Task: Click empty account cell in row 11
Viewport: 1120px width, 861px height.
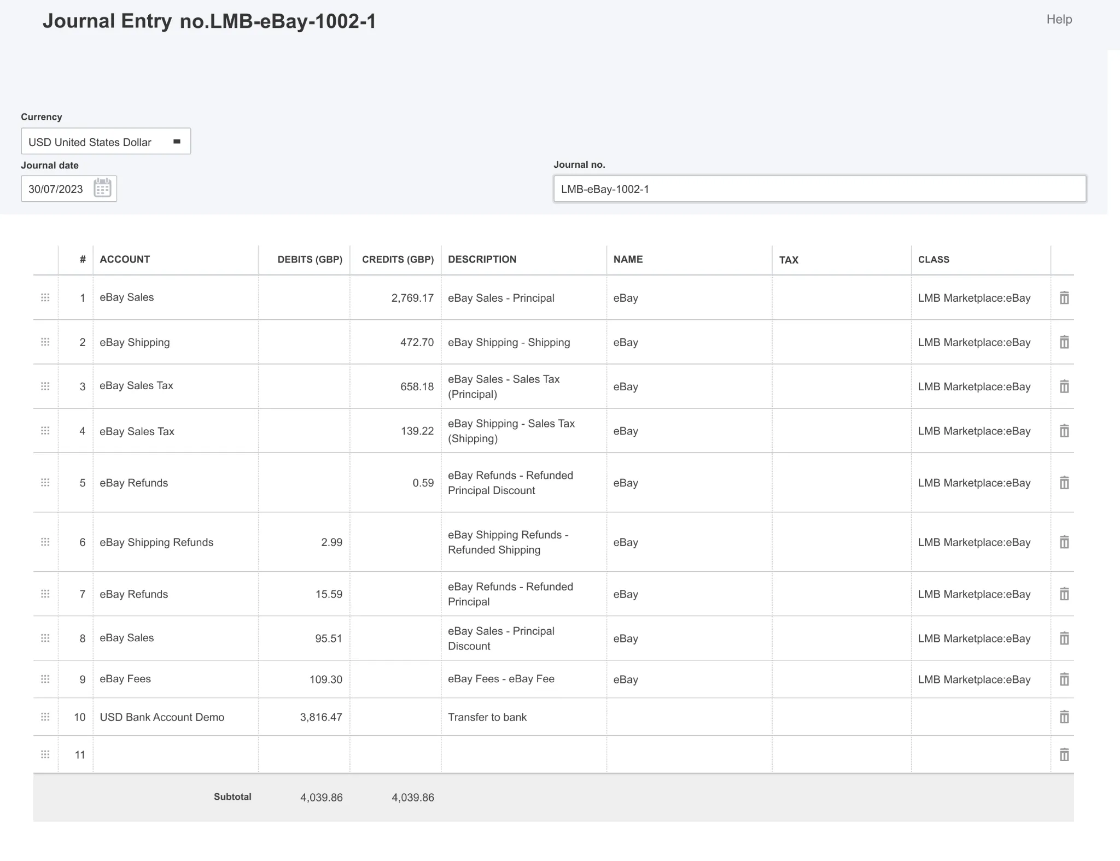Action: pos(176,754)
